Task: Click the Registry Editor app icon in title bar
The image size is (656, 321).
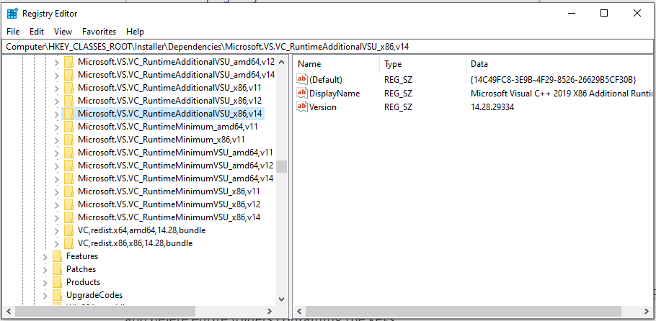Action: pyautogui.click(x=12, y=14)
